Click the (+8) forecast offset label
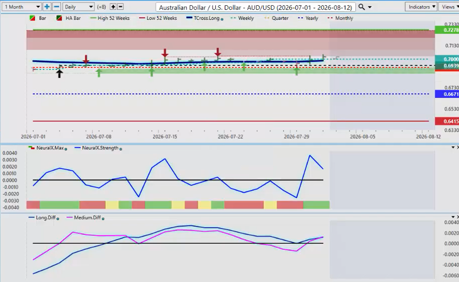 pos(102,7)
